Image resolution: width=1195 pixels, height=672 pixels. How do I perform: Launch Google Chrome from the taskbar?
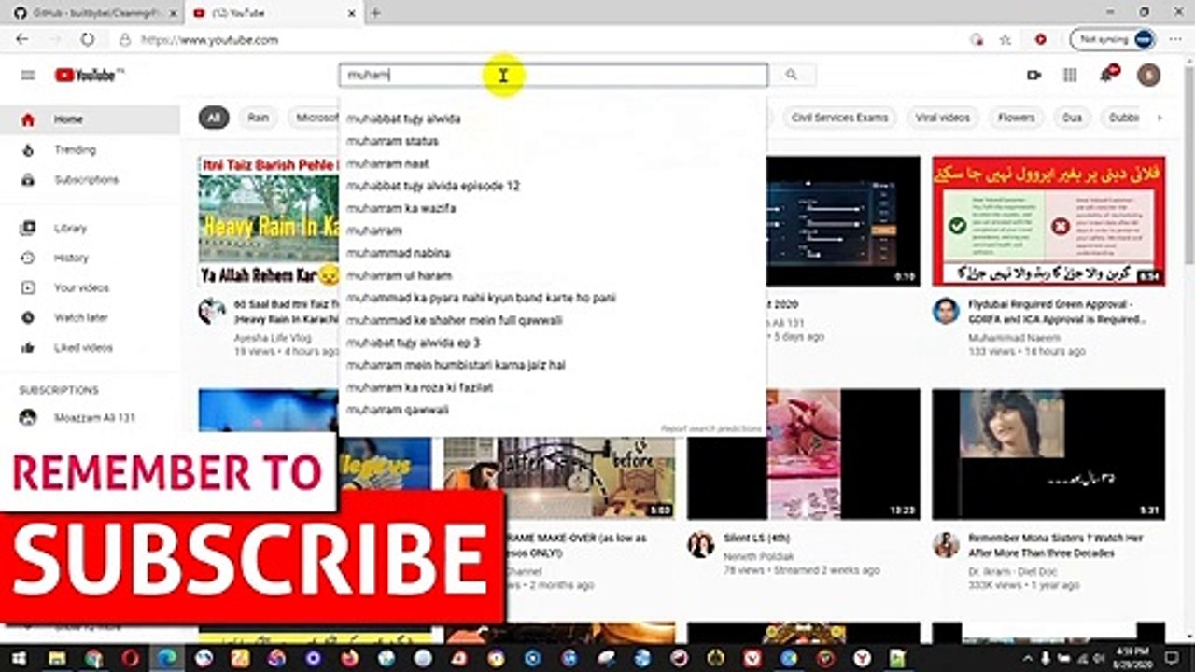coord(93,658)
